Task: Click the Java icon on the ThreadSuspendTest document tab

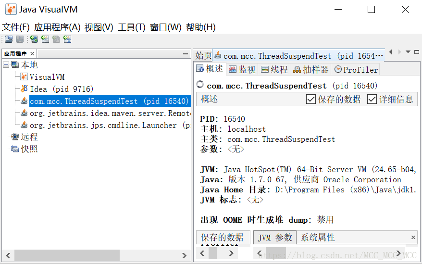Action: pyautogui.click(x=218, y=55)
